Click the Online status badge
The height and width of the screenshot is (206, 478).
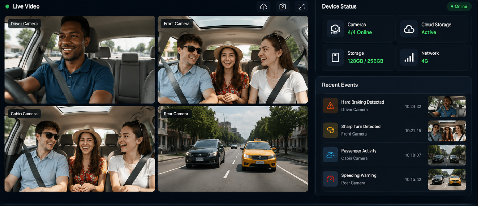pos(459,6)
